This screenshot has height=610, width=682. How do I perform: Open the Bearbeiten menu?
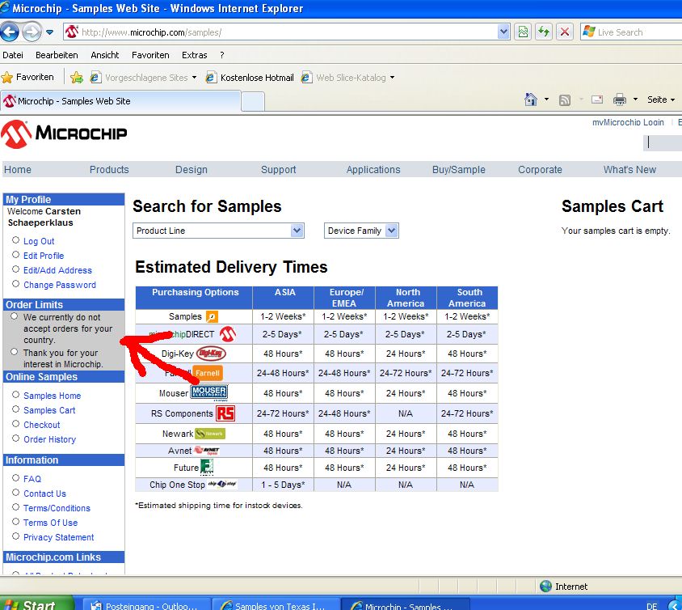pyautogui.click(x=57, y=55)
